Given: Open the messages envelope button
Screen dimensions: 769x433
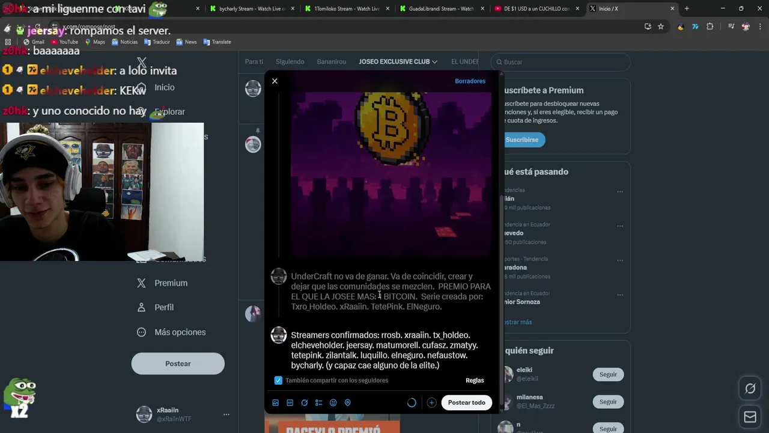Looking at the screenshot, I should click(x=750, y=417).
